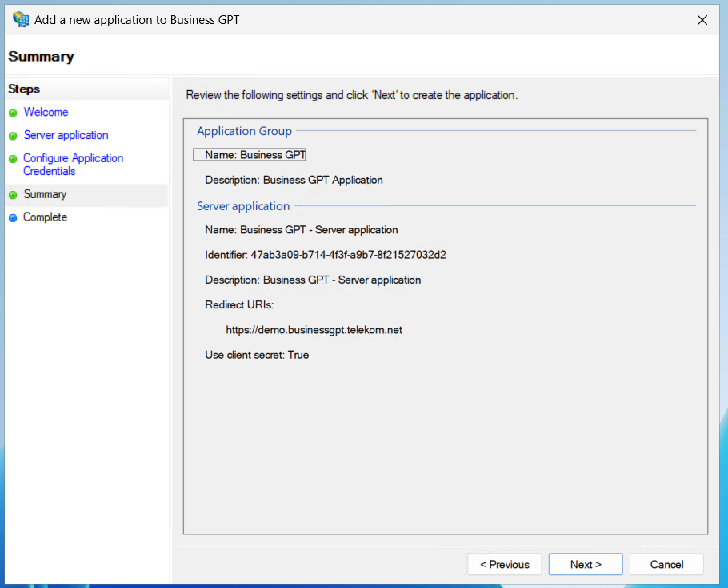Cancel the application wizard
Screen dimensions: 728x588
point(666,564)
